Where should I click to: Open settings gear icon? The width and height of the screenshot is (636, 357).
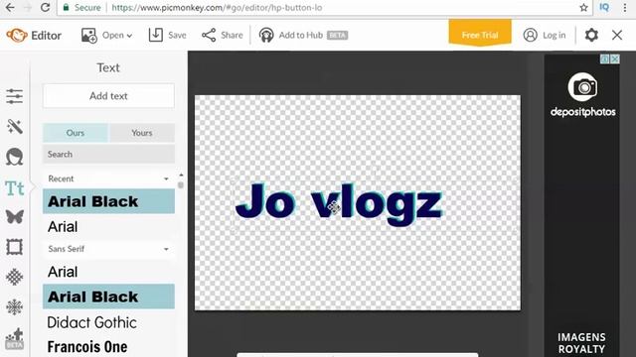pos(591,36)
